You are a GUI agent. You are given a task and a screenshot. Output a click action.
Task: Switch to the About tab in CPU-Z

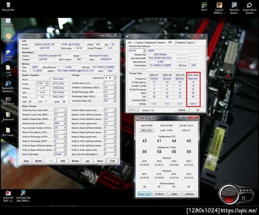click(190, 43)
